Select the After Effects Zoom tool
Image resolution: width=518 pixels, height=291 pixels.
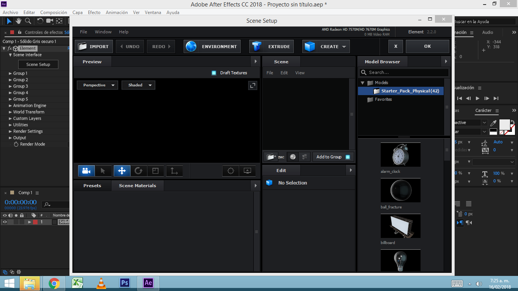(x=28, y=21)
